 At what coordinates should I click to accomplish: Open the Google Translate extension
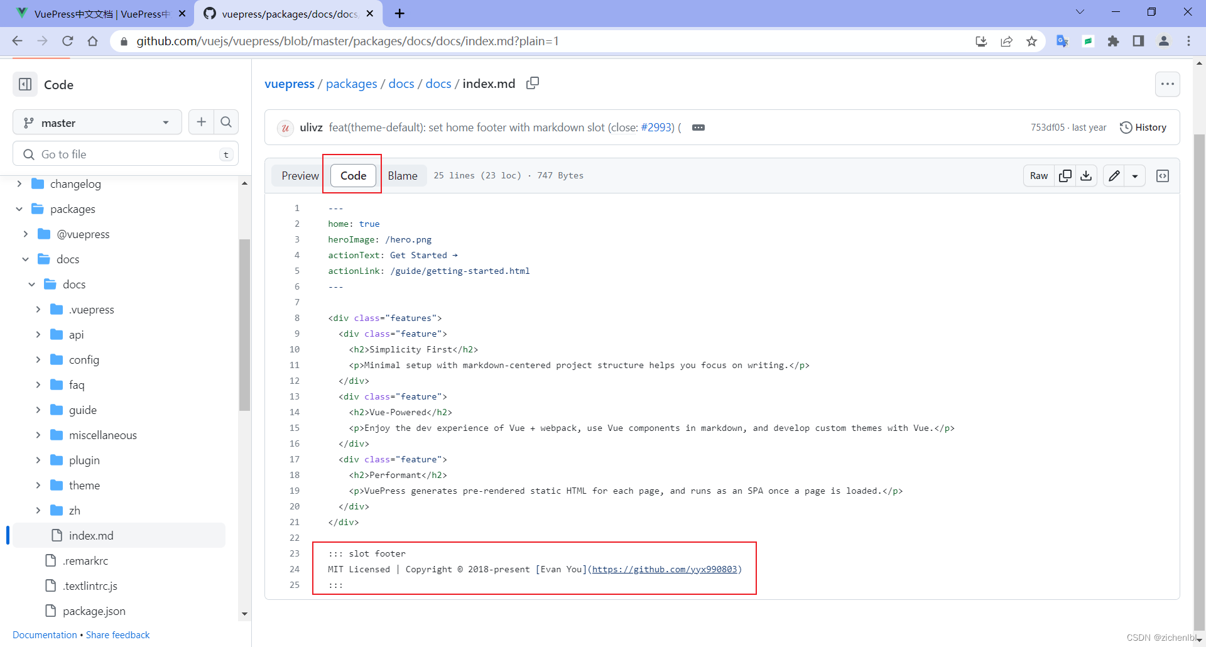(1063, 41)
